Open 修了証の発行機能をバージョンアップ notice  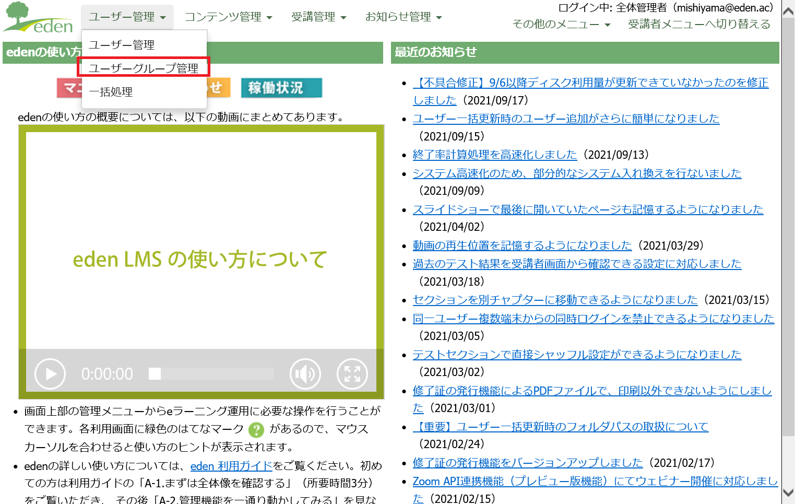tap(528, 463)
